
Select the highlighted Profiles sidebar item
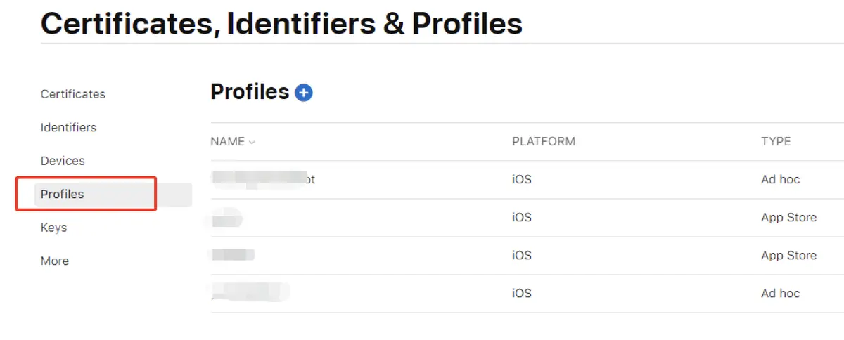[63, 194]
